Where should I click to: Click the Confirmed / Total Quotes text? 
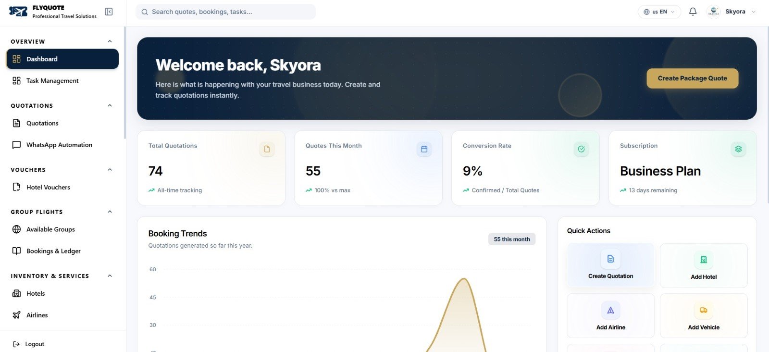coord(505,190)
